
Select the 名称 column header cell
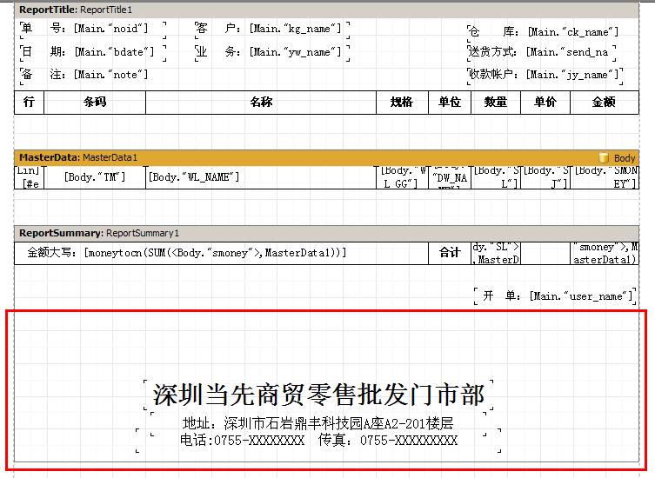click(x=261, y=103)
